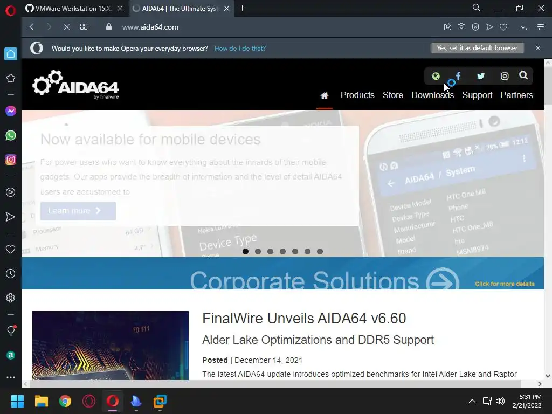Select the seventh carousel dot

point(320,251)
